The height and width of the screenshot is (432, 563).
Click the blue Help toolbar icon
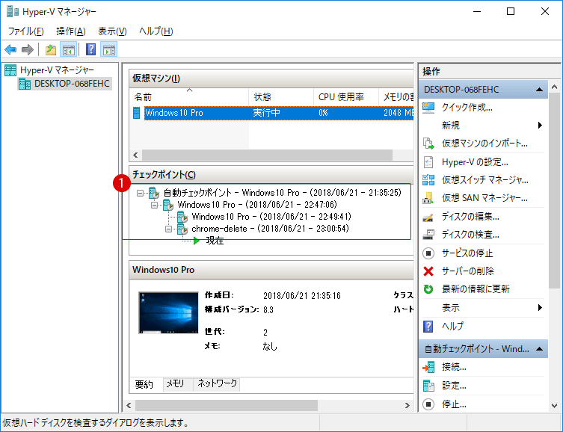click(90, 49)
